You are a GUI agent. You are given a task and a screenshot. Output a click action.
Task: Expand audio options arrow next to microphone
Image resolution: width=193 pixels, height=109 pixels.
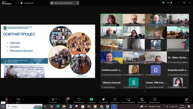tap(11, 99)
